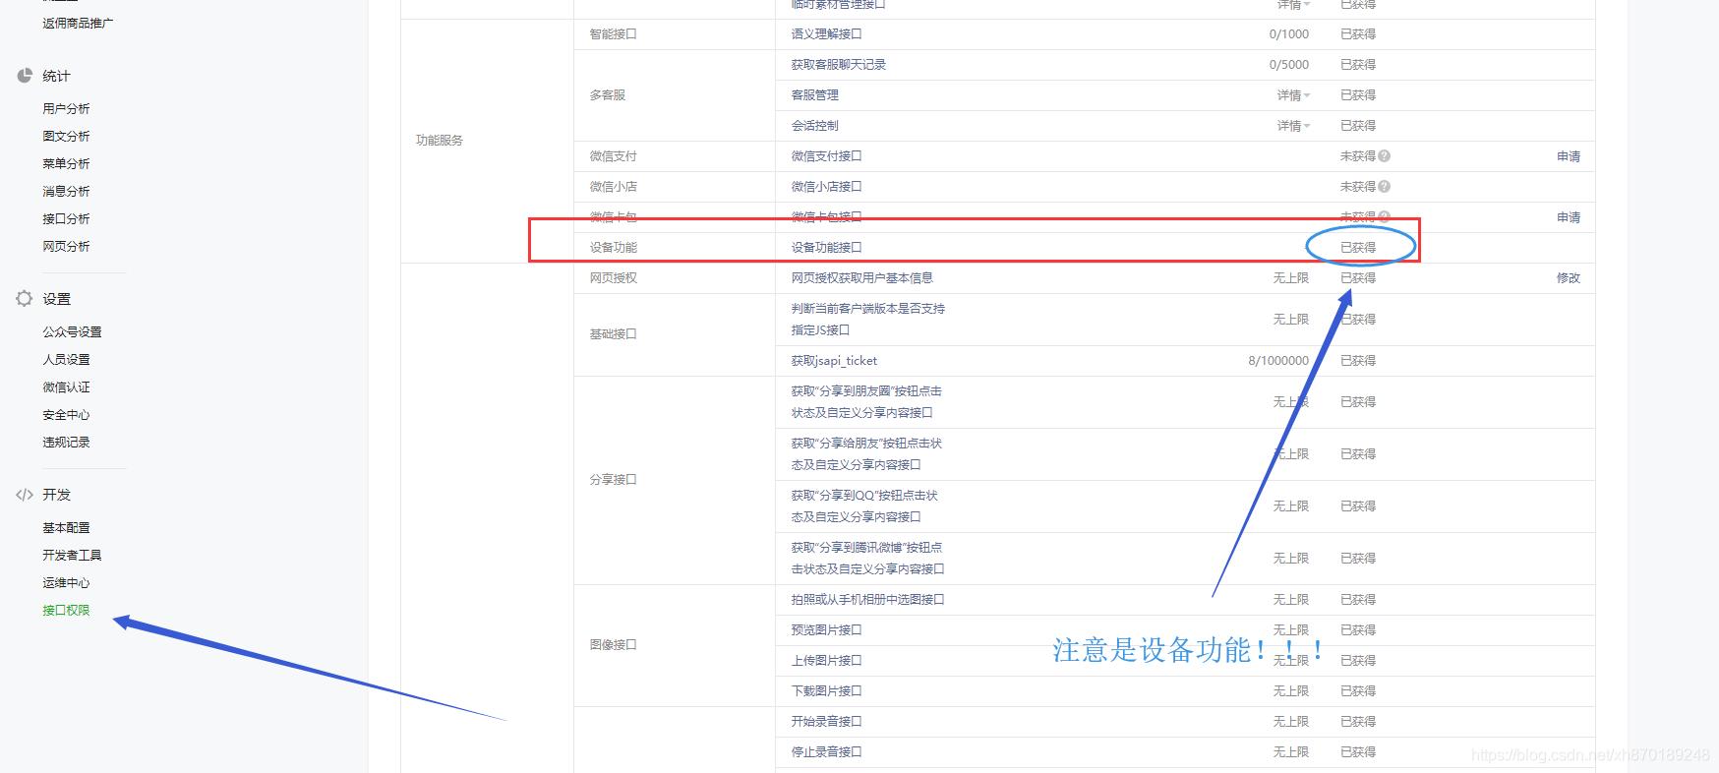Click the 停止录音接口 cell

point(827,752)
